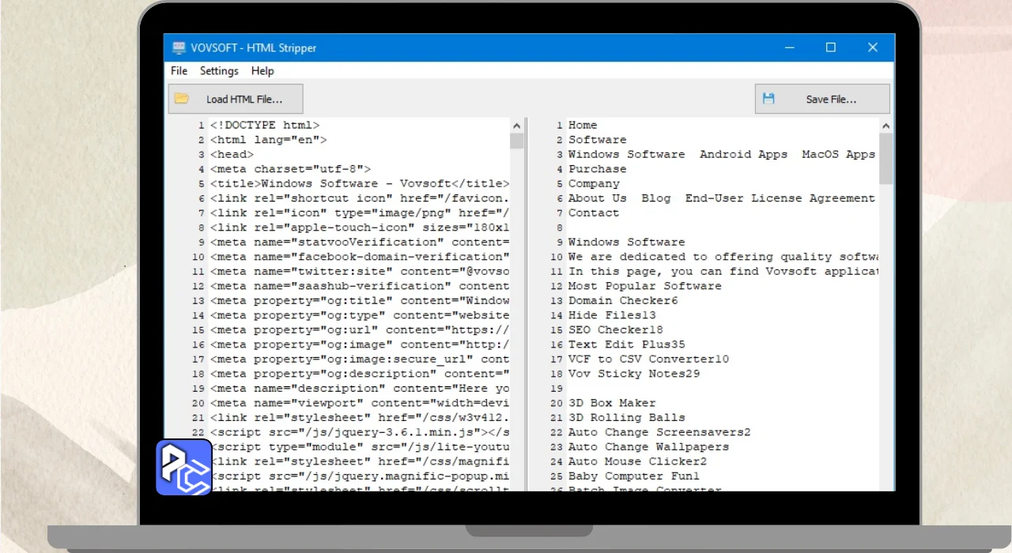Screen dimensions: 1012x553
Task: Click Android Apps in stripped output
Action: tap(743, 154)
